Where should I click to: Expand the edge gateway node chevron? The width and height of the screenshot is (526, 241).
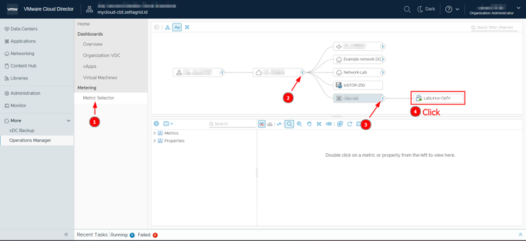point(382,46)
